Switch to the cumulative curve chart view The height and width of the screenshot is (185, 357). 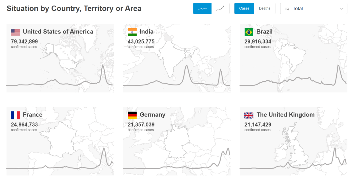(220, 9)
